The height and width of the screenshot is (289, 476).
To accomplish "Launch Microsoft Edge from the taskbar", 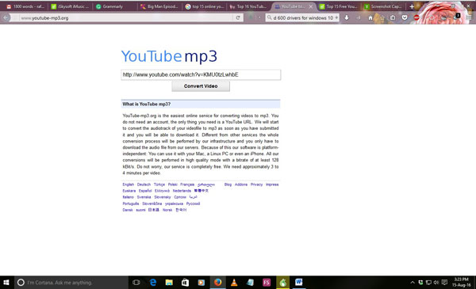I will (153, 283).
